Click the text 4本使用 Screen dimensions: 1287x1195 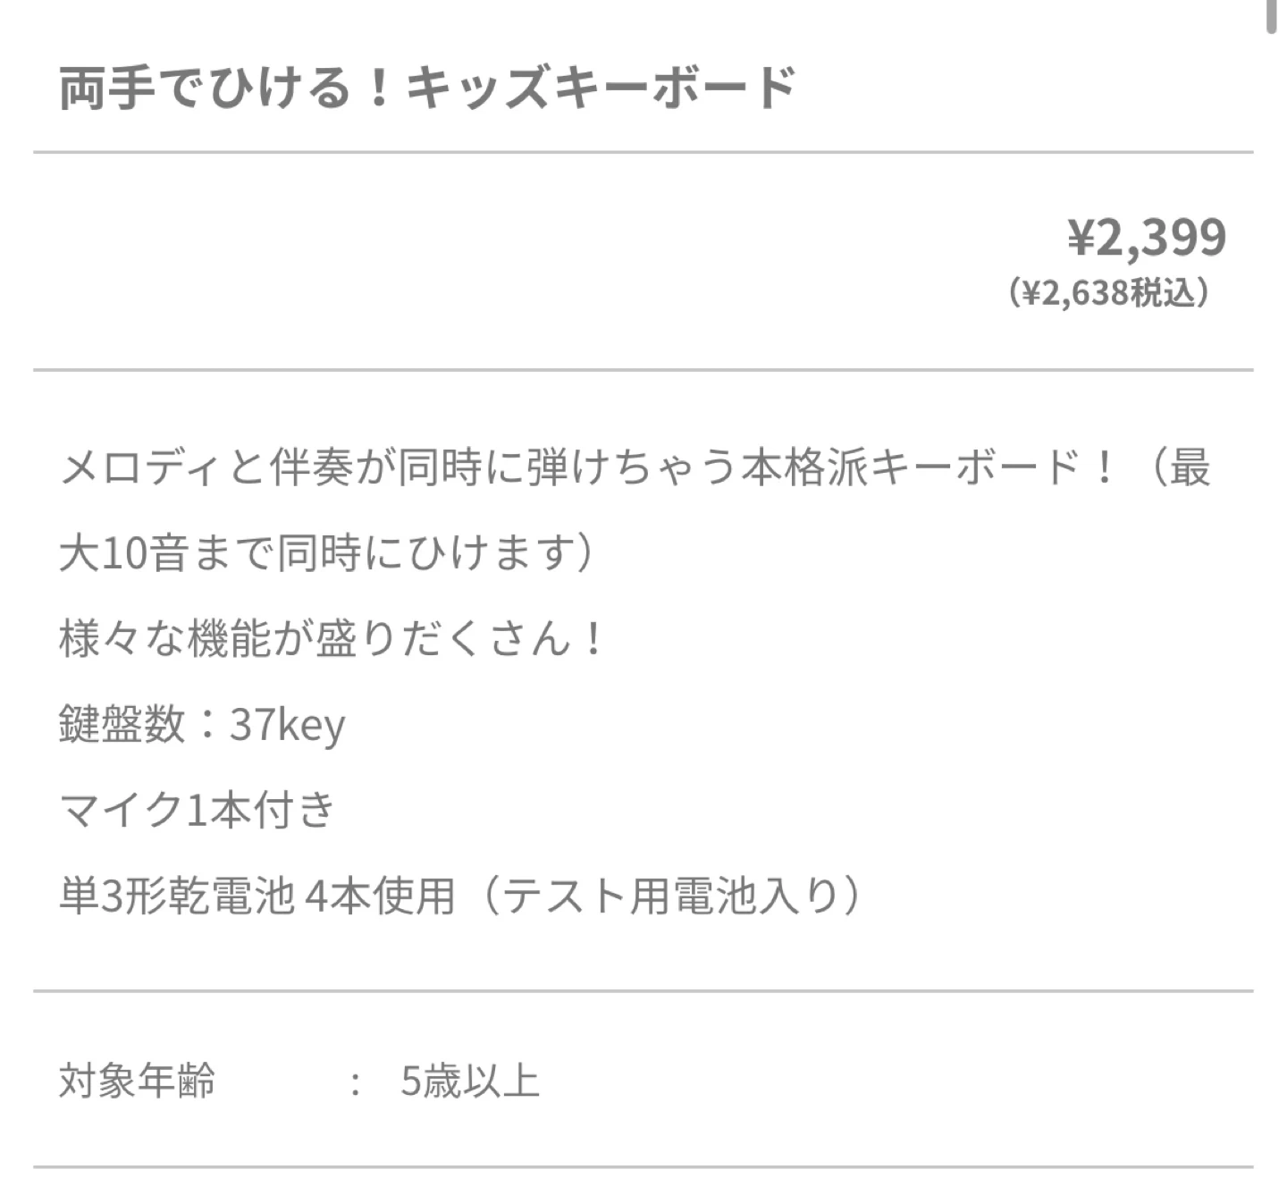coord(380,896)
